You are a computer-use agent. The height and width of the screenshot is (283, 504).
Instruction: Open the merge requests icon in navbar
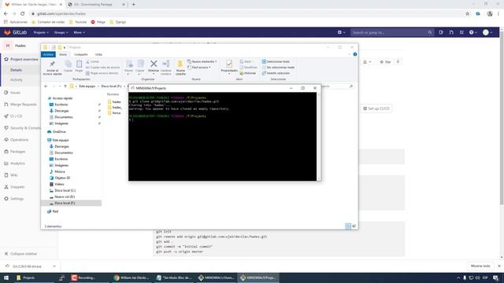[x=451, y=32]
